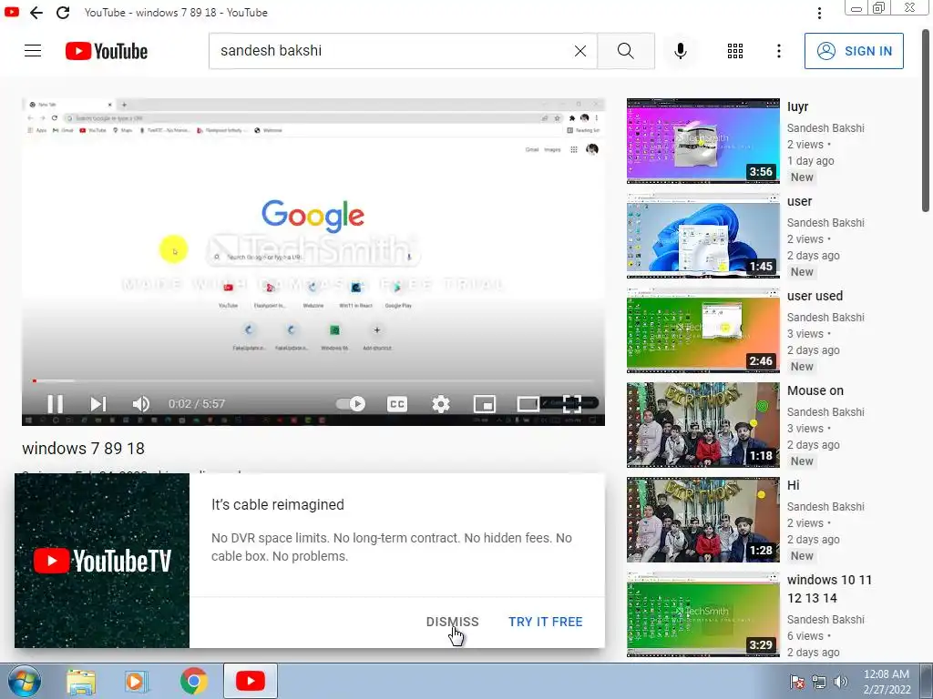Click the SIGN IN button

[853, 51]
